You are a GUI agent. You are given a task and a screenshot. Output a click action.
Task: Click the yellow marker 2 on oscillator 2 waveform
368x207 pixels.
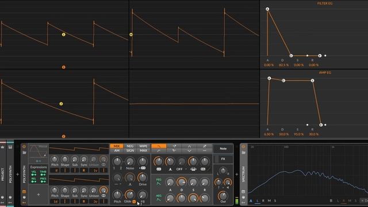(x=61, y=103)
